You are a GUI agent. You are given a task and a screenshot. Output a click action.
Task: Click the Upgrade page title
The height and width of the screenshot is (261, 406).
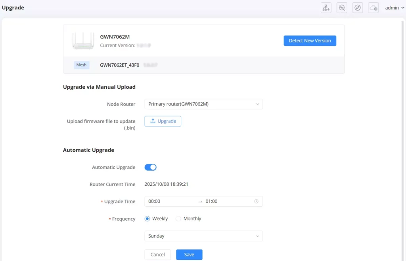coord(13,8)
